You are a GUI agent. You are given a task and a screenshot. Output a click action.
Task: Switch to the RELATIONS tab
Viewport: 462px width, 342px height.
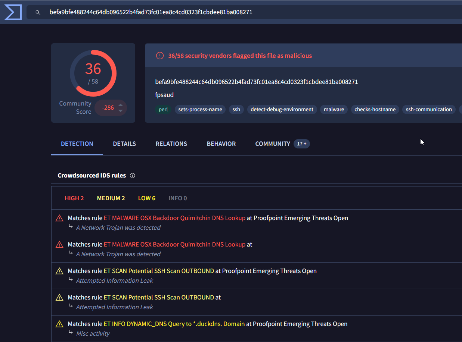click(171, 144)
